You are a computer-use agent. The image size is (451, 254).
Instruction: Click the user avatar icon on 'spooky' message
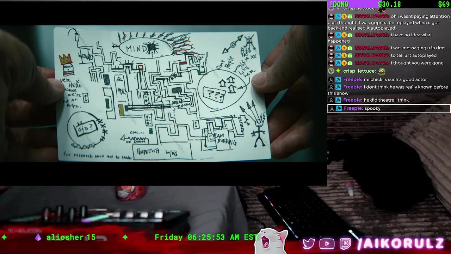pos(332,108)
